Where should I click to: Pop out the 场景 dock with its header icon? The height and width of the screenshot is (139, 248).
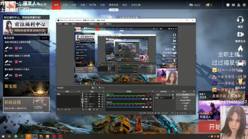(x=79, y=91)
